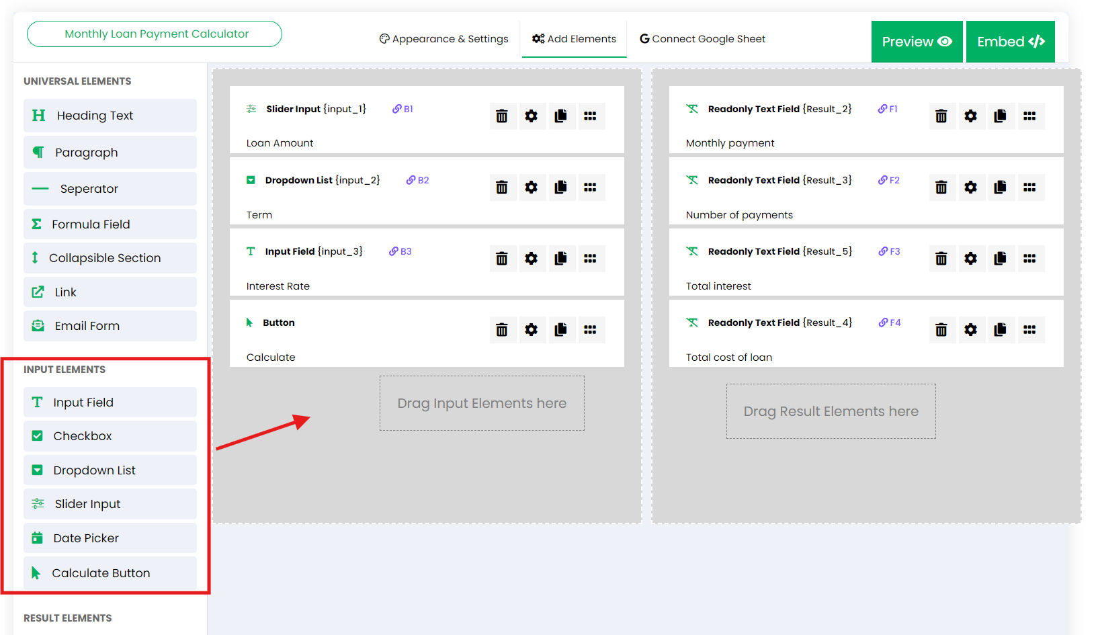
Task: Open settings for Number of payments field
Action: click(x=970, y=187)
